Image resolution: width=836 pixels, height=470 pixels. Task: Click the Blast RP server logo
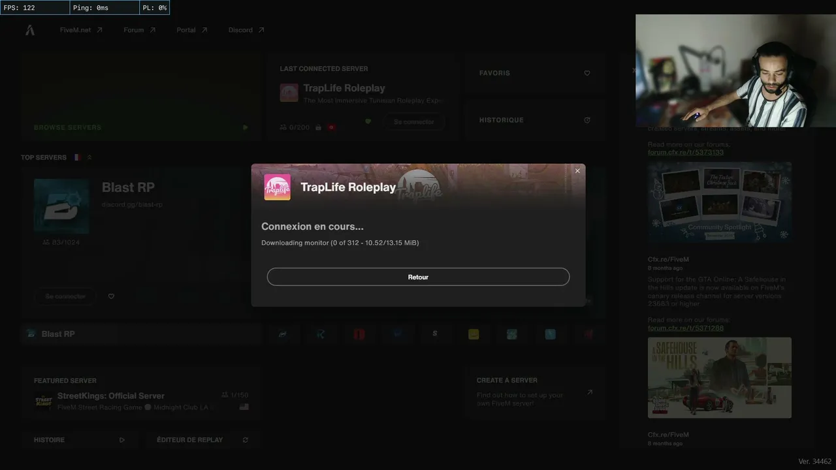pyautogui.click(x=61, y=206)
